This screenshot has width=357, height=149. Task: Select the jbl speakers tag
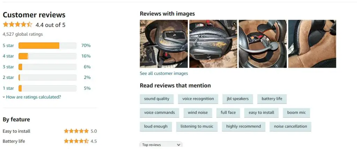click(238, 99)
